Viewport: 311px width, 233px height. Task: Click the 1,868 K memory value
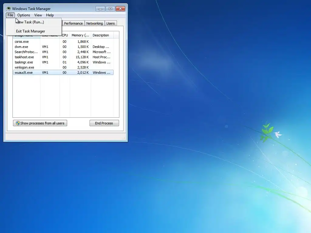83,42
